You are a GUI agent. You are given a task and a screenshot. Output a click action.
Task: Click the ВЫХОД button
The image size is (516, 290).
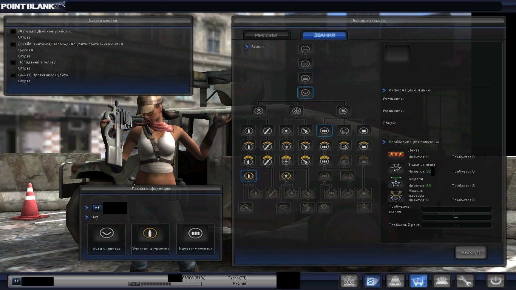(471, 253)
